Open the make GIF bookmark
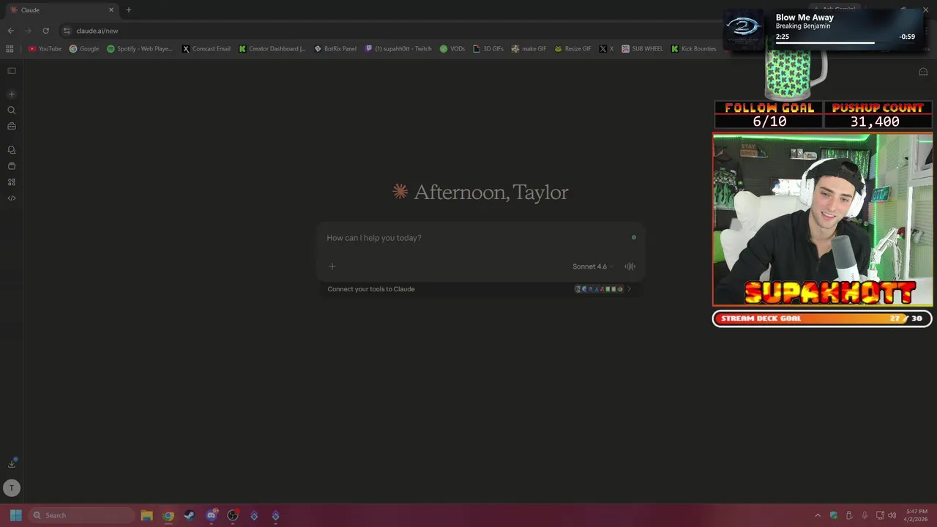Screen dimensions: 937x527 529,49
